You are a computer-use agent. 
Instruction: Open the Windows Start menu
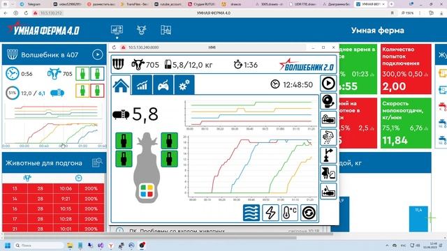[x=8, y=245]
